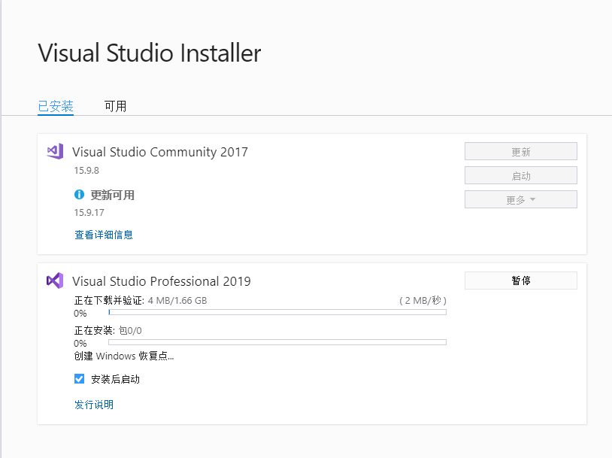The width and height of the screenshot is (612, 458).
Task: Click the Visual Studio Professional 2019 logo icon
Action: 55,281
